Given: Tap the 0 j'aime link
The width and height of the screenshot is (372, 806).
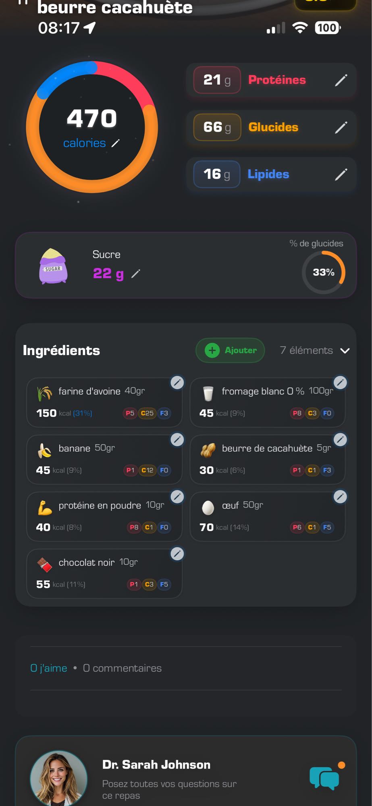Looking at the screenshot, I should coord(49,668).
